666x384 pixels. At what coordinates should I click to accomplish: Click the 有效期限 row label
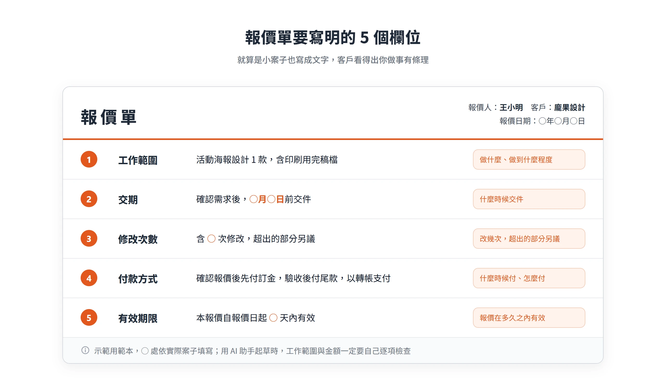coord(138,318)
